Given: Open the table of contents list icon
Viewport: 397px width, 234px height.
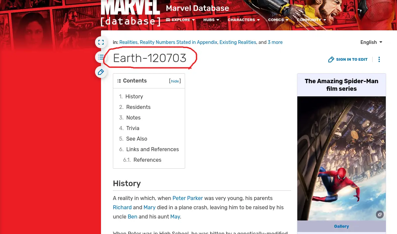Looking at the screenshot, I should (101, 57).
